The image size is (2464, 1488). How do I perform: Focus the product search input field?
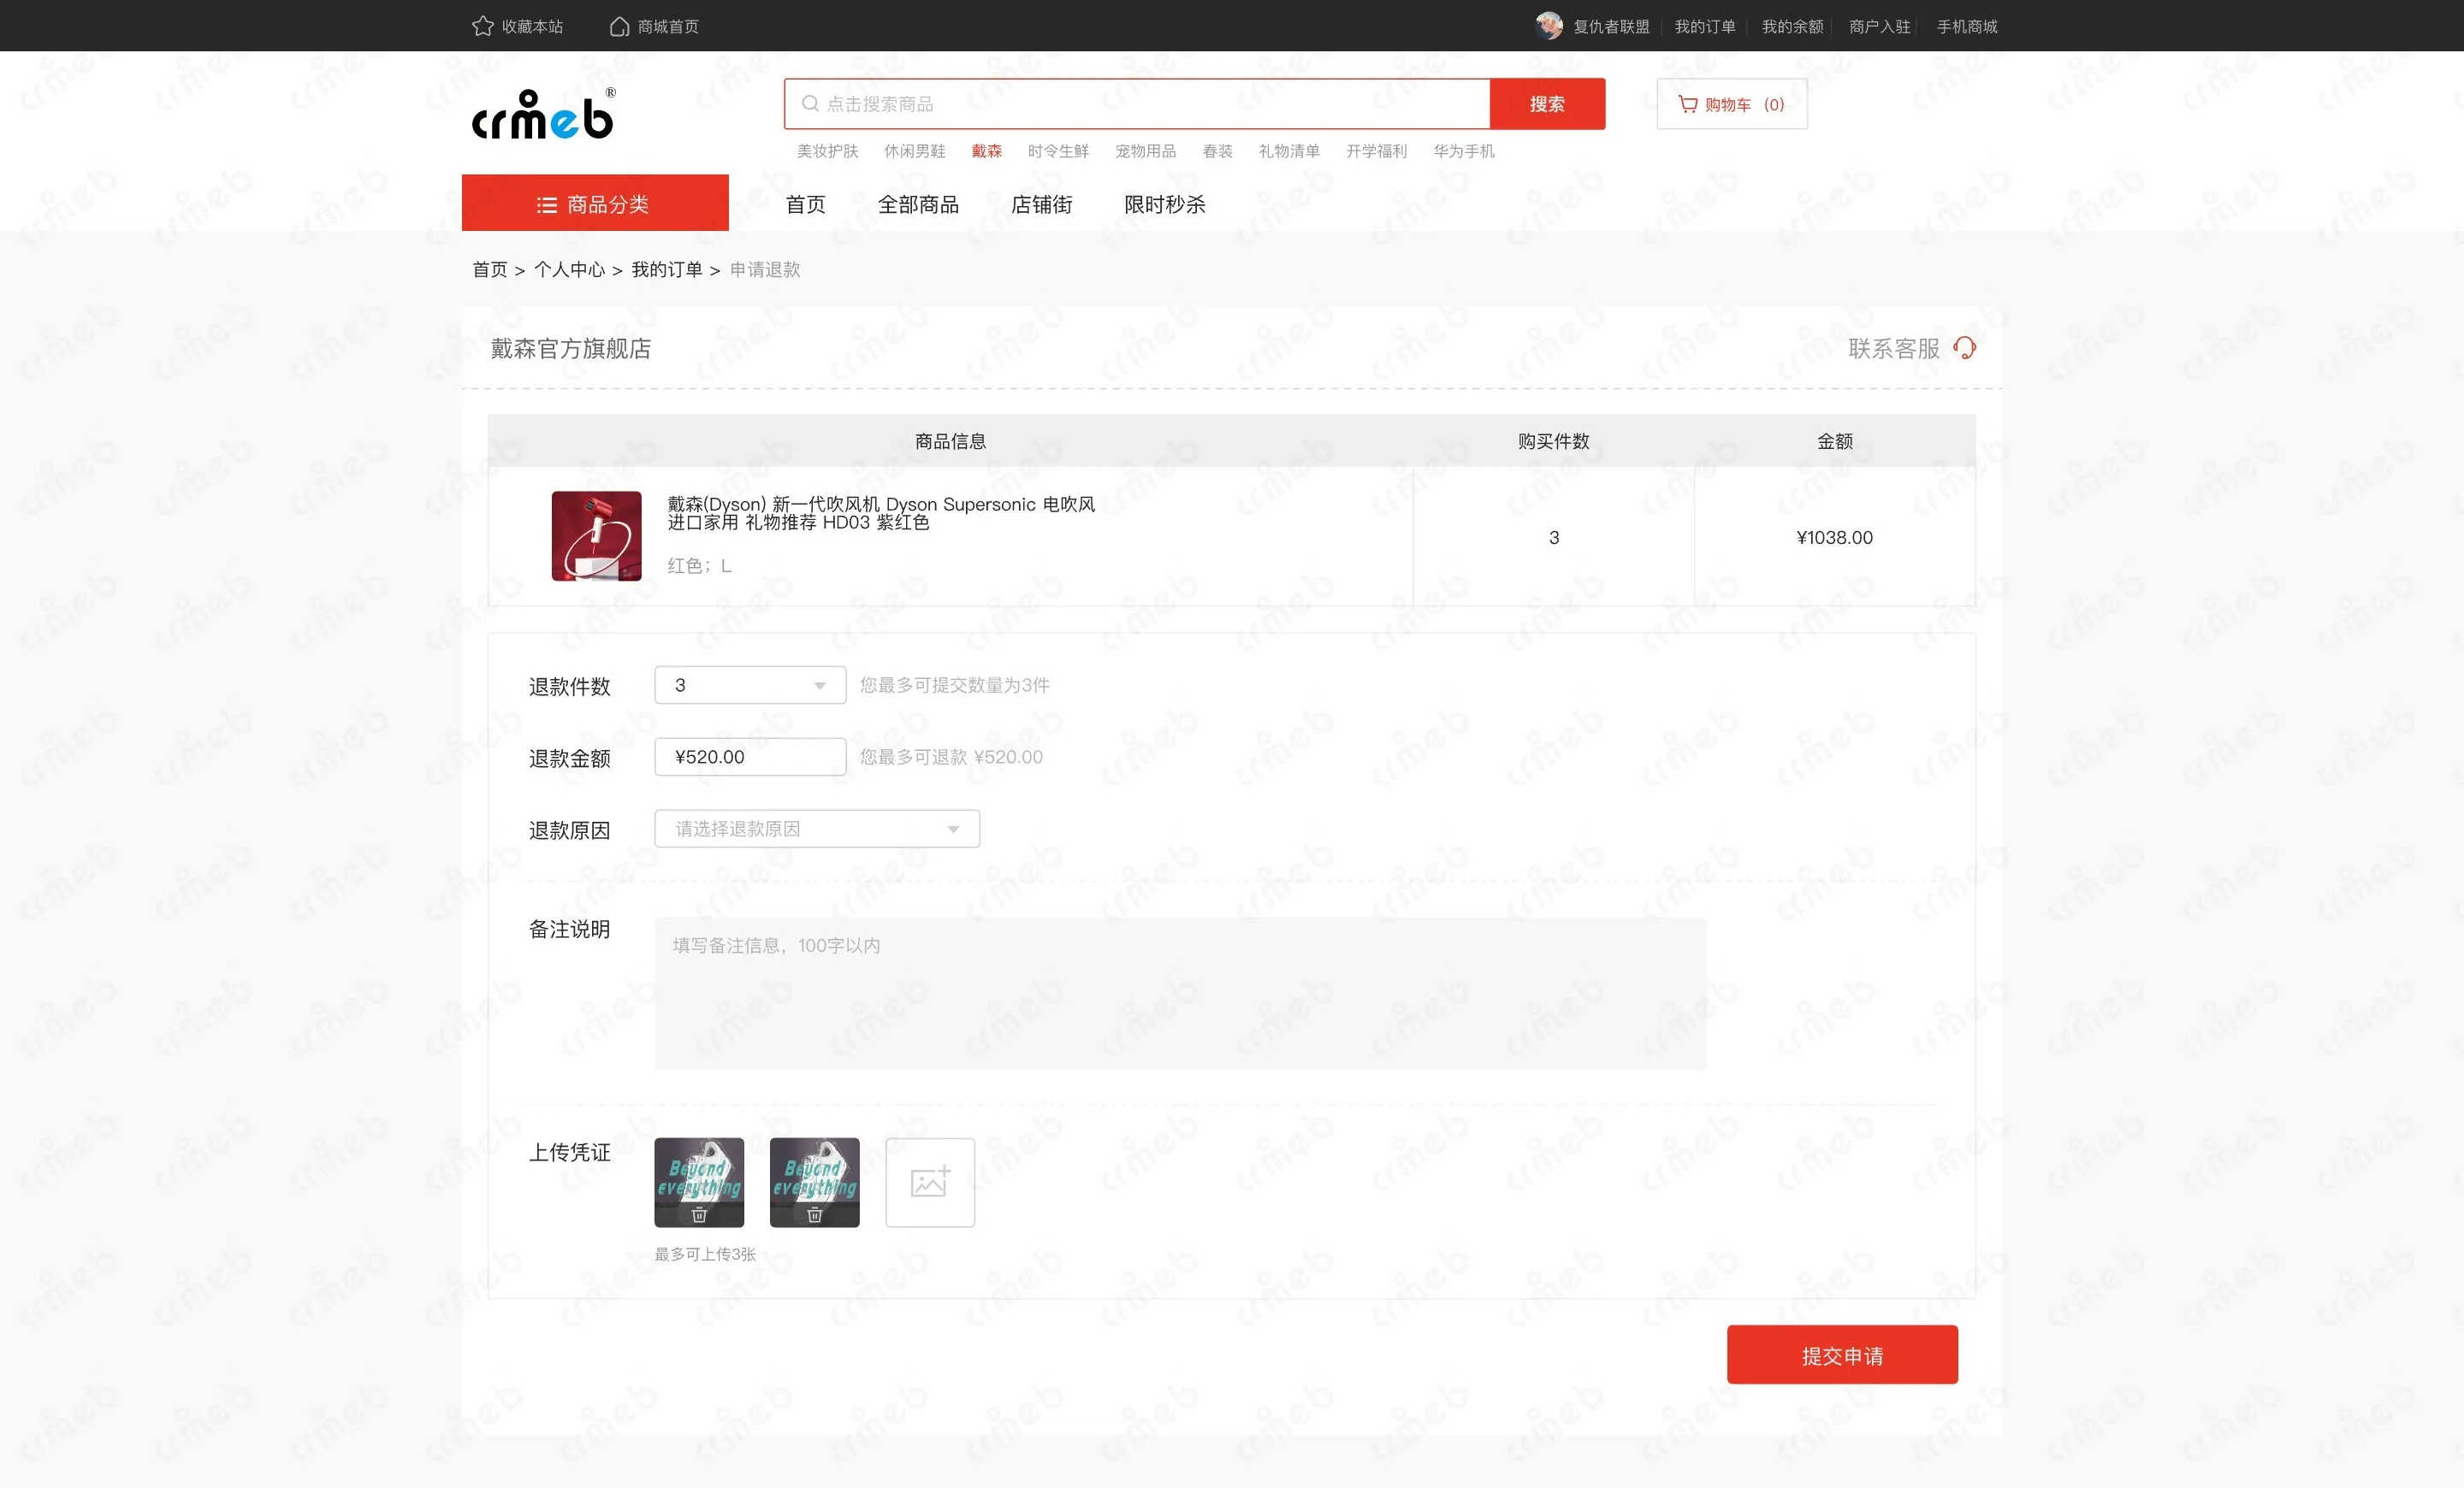[1137, 104]
